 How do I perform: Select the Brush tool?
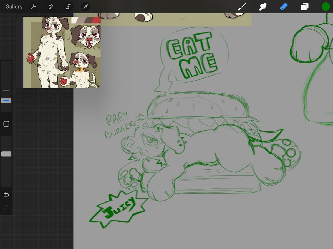tap(242, 7)
